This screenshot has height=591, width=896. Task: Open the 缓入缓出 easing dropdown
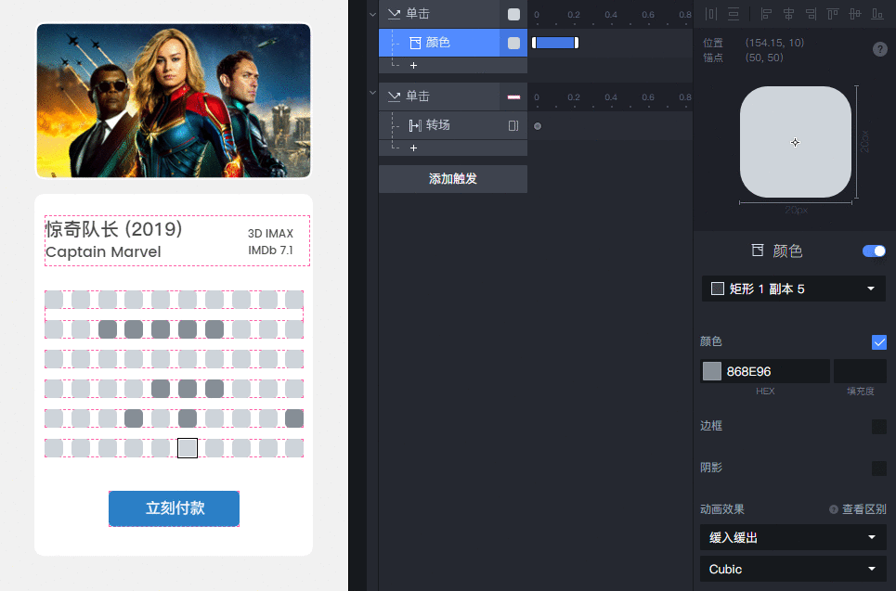(793, 537)
